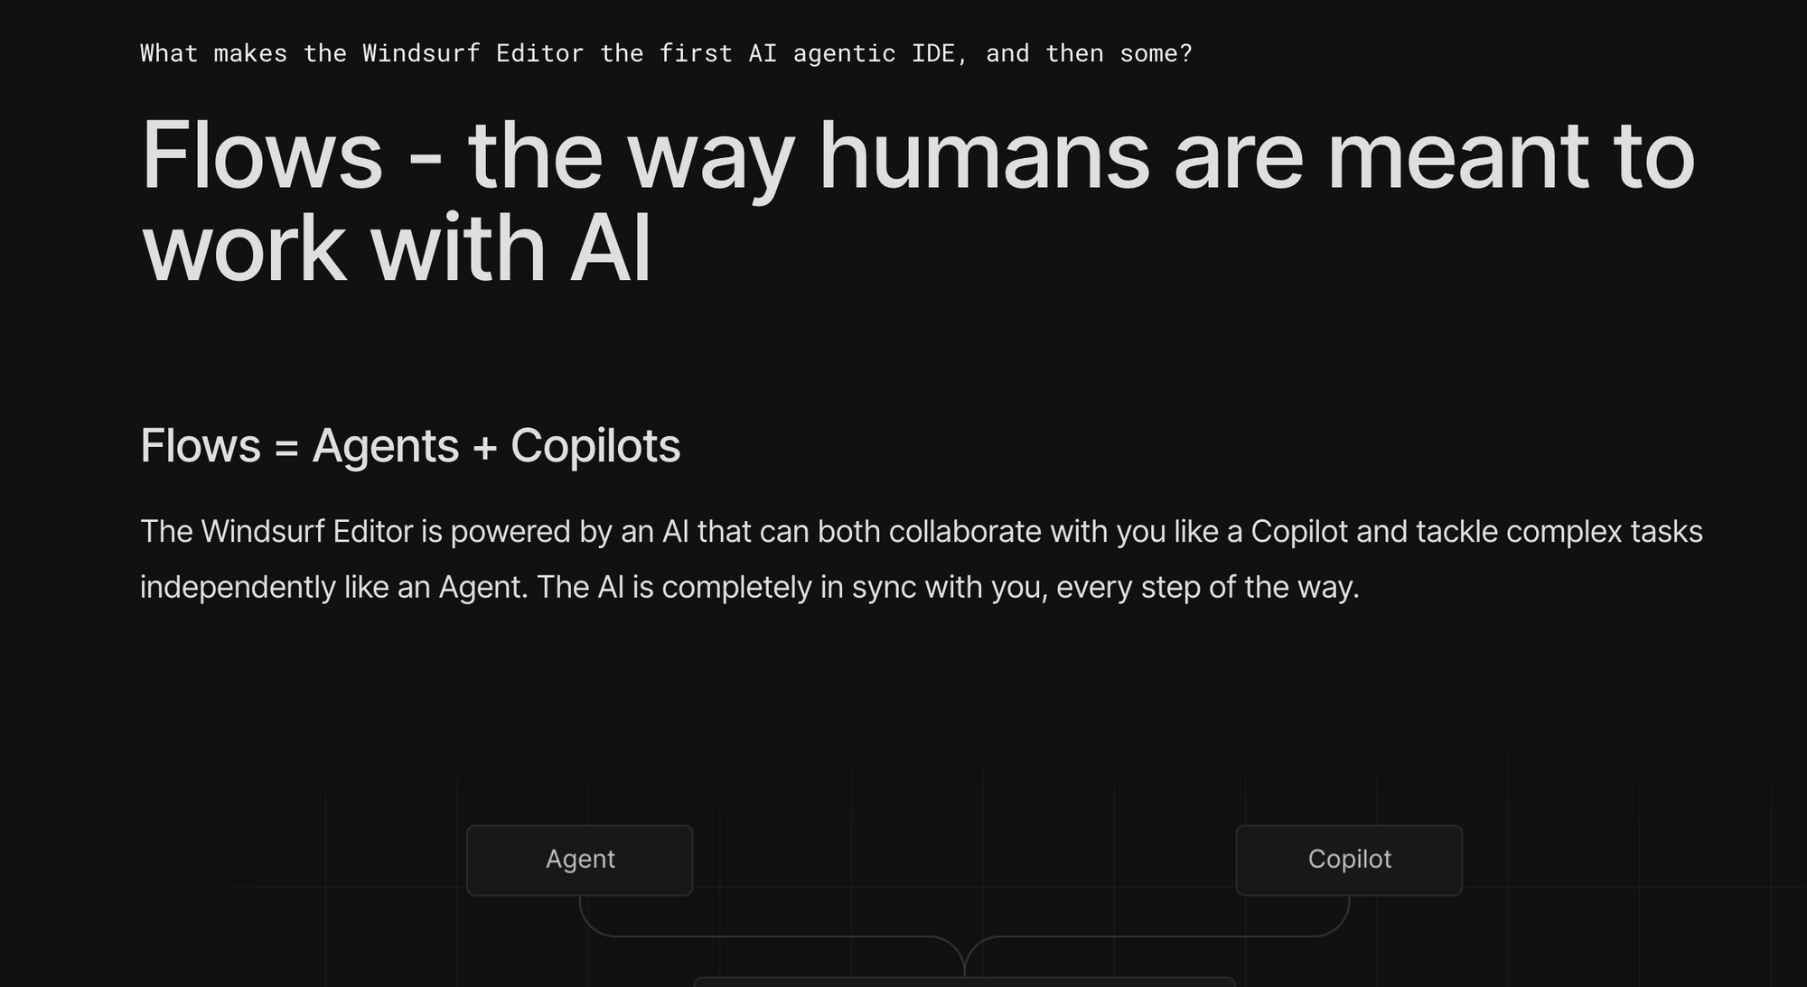Image resolution: width=1807 pixels, height=987 pixels.
Task: Click the word "Copilot" in the body paragraph
Action: pyautogui.click(x=1299, y=532)
